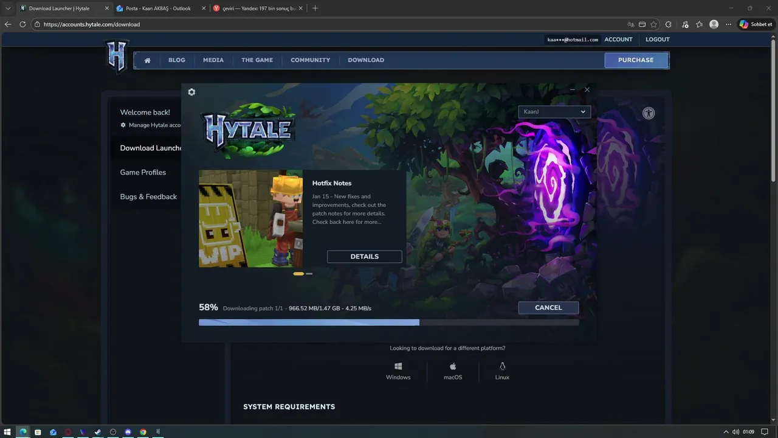Click the download progress bar
Image resolution: width=778 pixels, height=438 pixels.
(x=388, y=322)
